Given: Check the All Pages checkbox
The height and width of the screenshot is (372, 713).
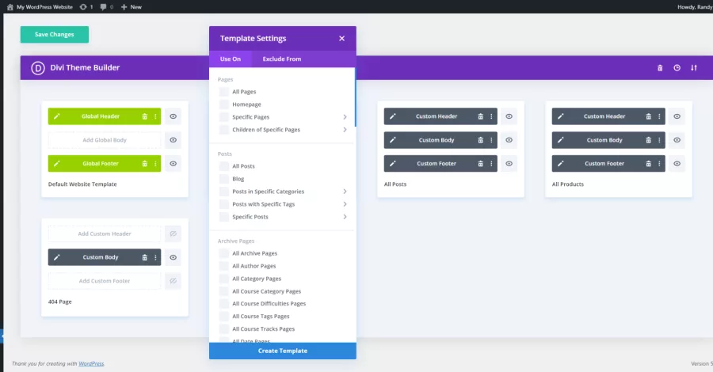Looking at the screenshot, I should (223, 92).
